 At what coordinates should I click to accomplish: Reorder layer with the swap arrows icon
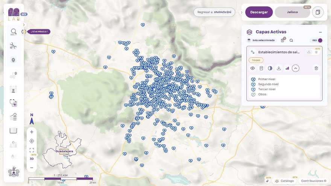(253, 52)
